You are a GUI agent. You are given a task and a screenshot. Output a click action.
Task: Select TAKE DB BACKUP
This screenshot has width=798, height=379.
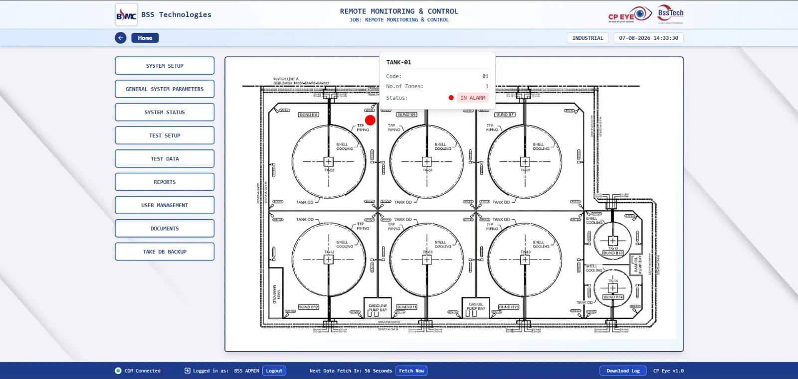[x=165, y=252]
